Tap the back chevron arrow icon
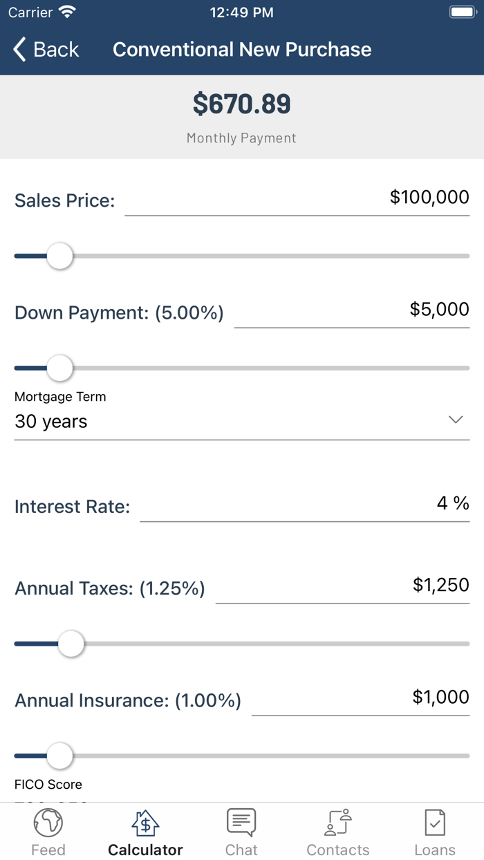Screen dimensions: 484x860 18,49
